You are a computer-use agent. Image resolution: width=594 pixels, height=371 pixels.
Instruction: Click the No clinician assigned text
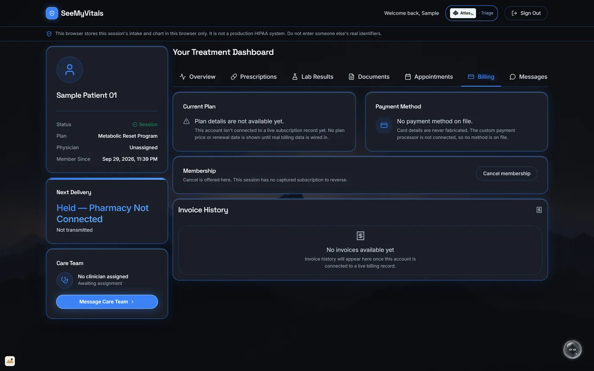point(103,276)
